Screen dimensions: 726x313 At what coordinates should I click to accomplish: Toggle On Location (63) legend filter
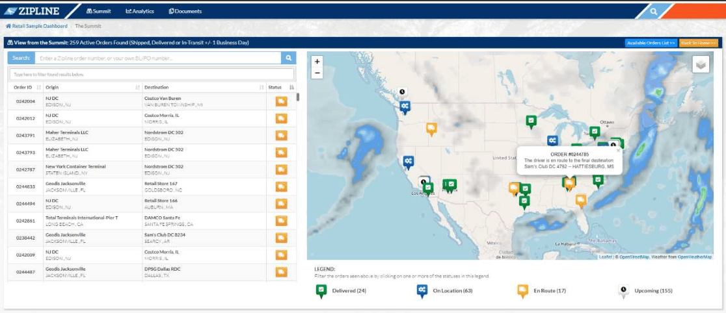click(x=444, y=291)
